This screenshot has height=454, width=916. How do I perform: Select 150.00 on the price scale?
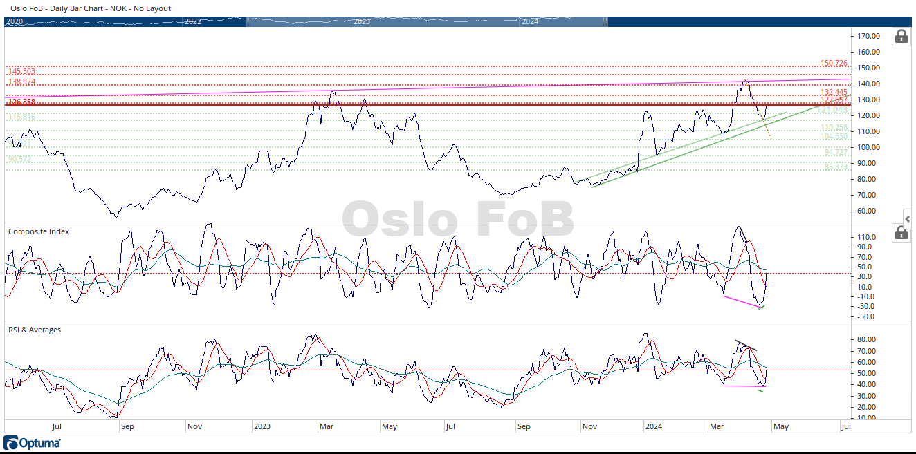coord(867,68)
